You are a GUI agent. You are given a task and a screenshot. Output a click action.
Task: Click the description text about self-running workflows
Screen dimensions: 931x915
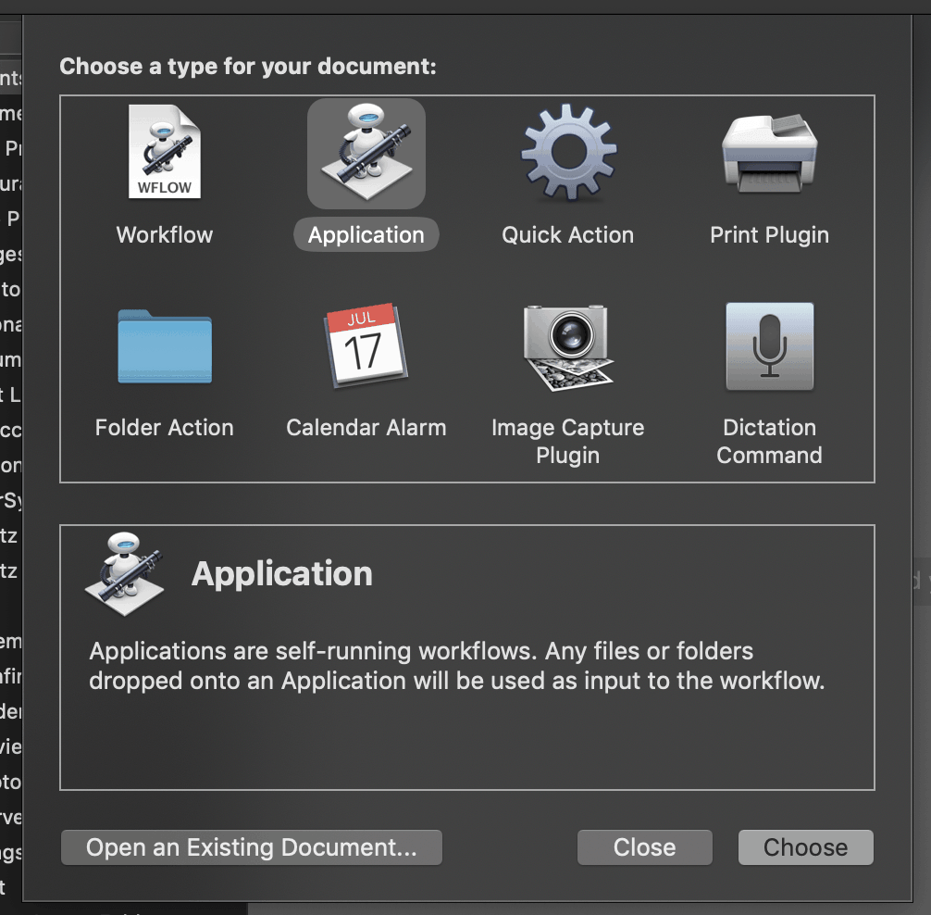click(x=456, y=666)
